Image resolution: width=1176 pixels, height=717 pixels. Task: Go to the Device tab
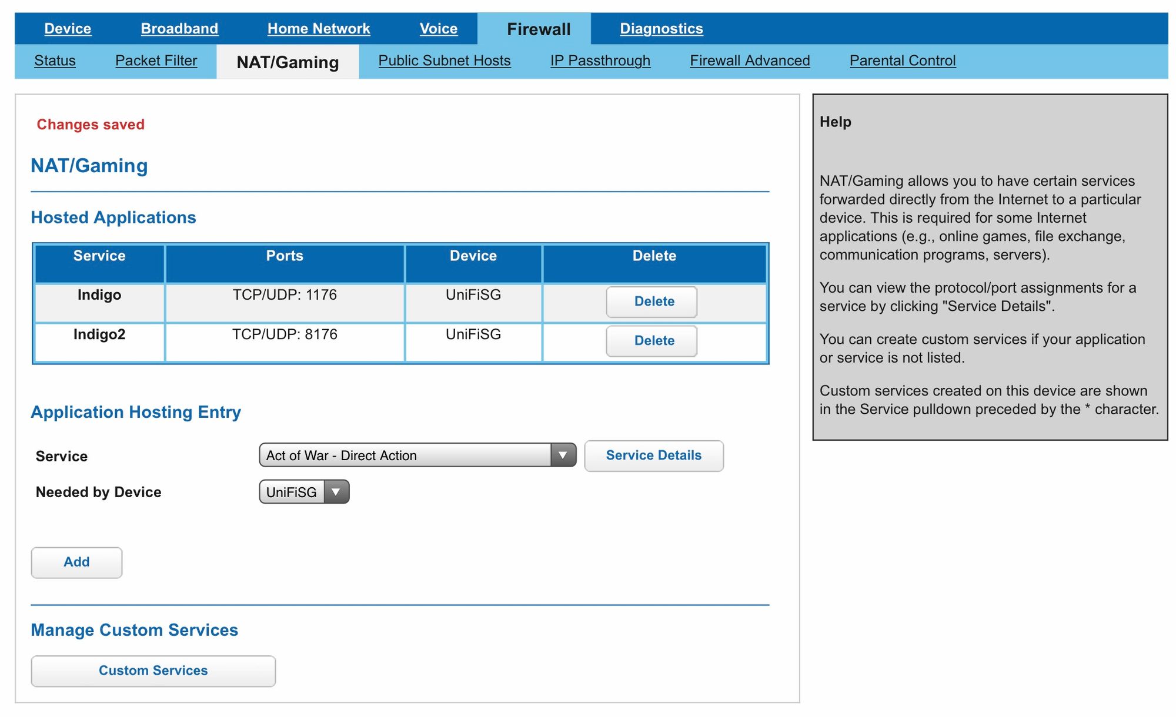coord(68,29)
